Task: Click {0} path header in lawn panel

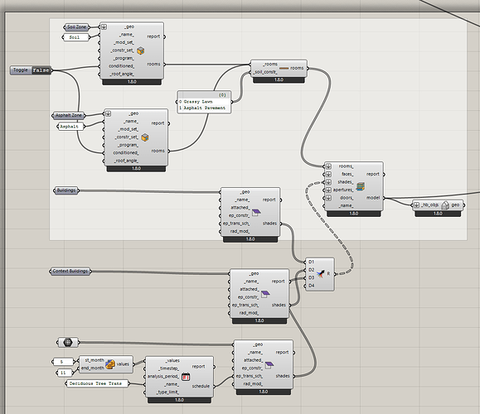Action: click(x=223, y=95)
